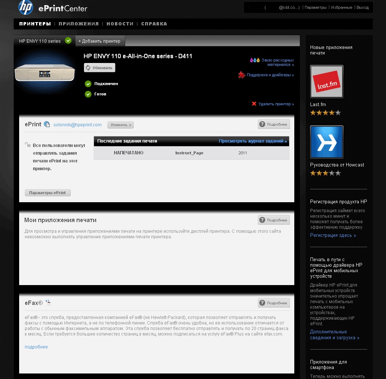Viewport: 386px width, 379px height.
Task: Click the Howcast star rating
Action: pyautogui.click(x=326, y=173)
